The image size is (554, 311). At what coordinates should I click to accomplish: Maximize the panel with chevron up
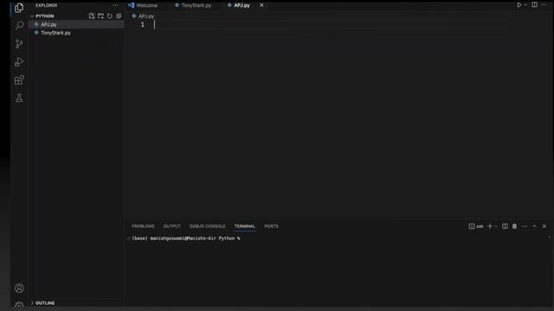[x=534, y=226]
